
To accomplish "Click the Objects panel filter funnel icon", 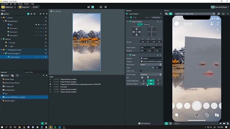I will [x=44, y=14].
